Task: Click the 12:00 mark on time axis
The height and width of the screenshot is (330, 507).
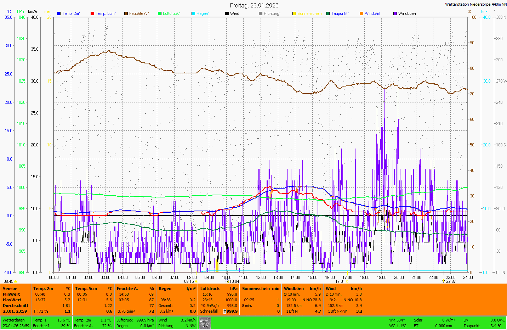Action: 261,278
